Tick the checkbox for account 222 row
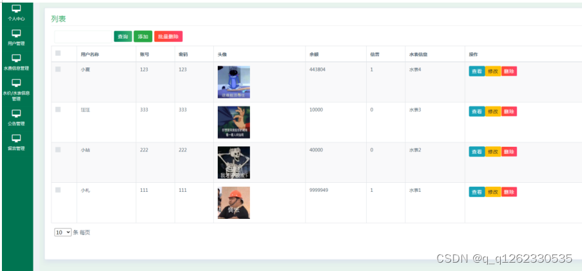 click(x=58, y=150)
